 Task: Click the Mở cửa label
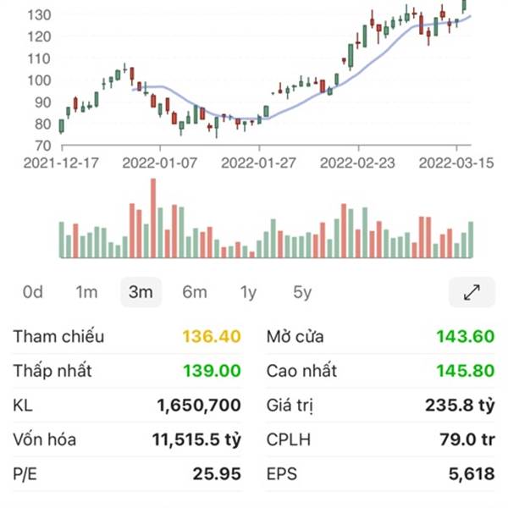point(295,336)
